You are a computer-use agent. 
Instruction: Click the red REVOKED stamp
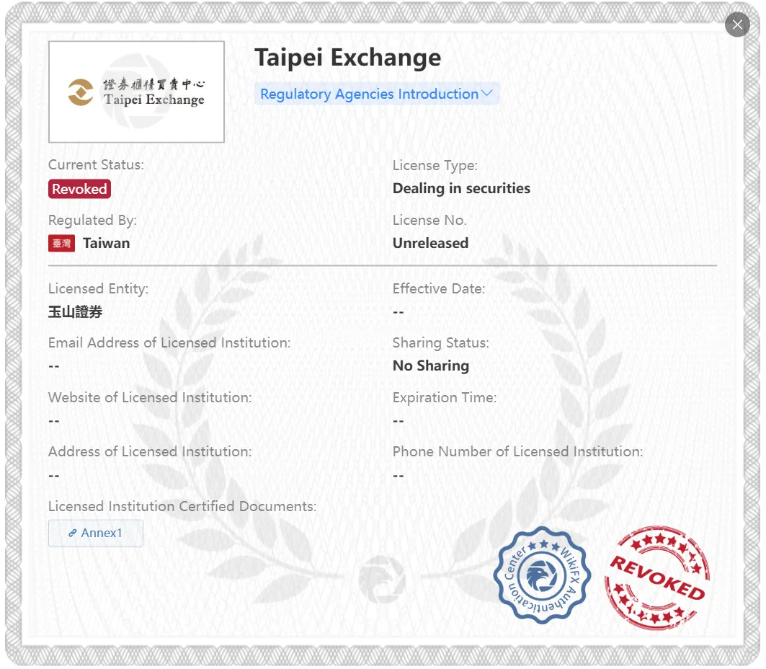[657, 577]
